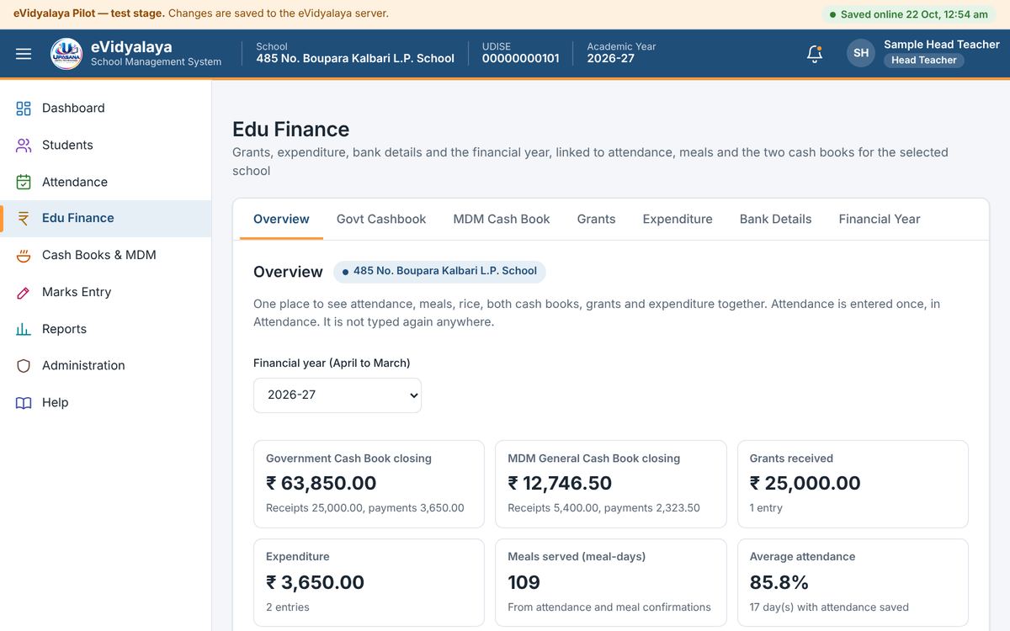The height and width of the screenshot is (631, 1010).
Task: Click the UDISE 00000000101 value
Action: click(x=521, y=59)
